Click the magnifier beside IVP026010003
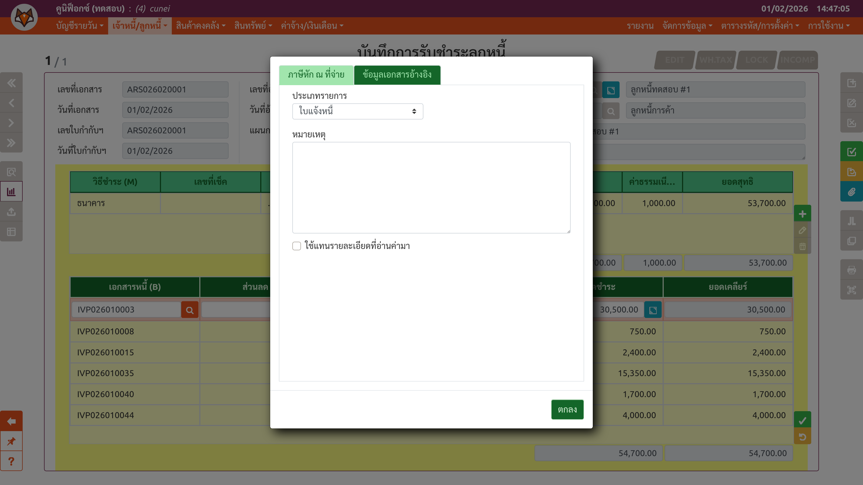The height and width of the screenshot is (485, 863). coord(190,310)
